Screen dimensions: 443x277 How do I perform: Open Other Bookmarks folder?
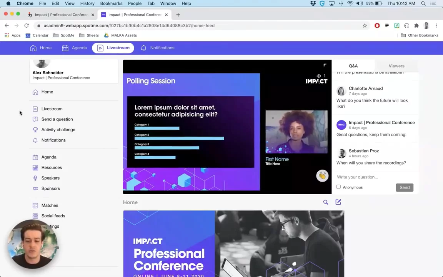click(419, 35)
